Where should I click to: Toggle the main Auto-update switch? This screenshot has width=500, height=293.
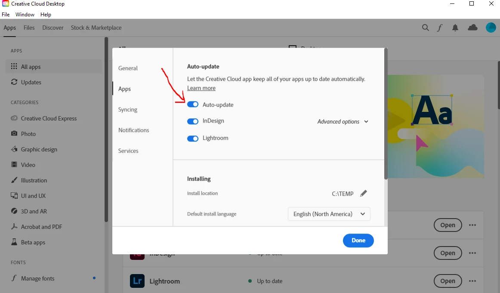[x=193, y=104]
